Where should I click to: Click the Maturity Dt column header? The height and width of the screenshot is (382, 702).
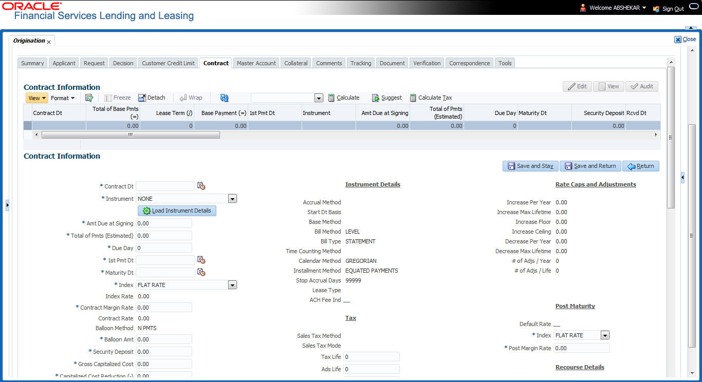[544, 113]
